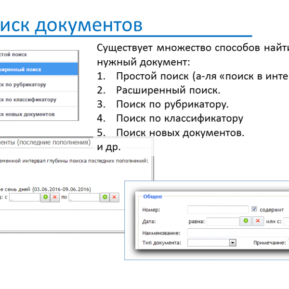
Task: Expand the 'Тип документа' dropdown
Action: (x=233, y=243)
